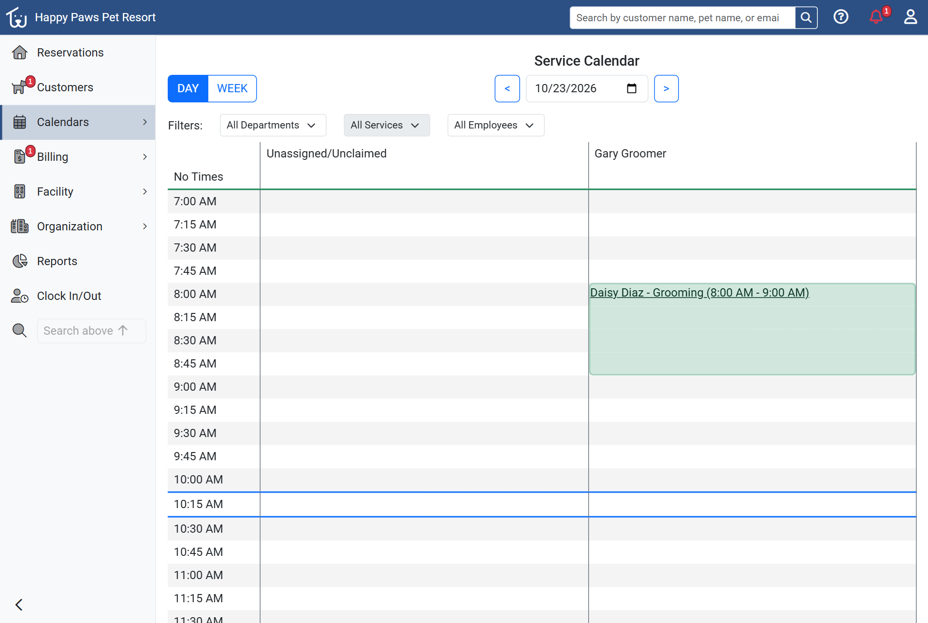Click the Facility building icon
This screenshot has height=623, width=928.
pyautogui.click(x=20, y=192)
